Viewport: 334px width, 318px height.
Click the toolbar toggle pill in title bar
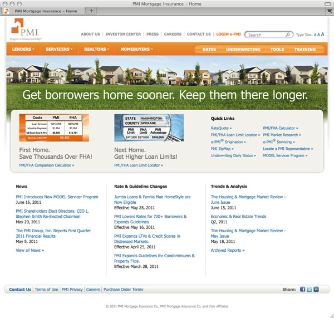point(328,4)
